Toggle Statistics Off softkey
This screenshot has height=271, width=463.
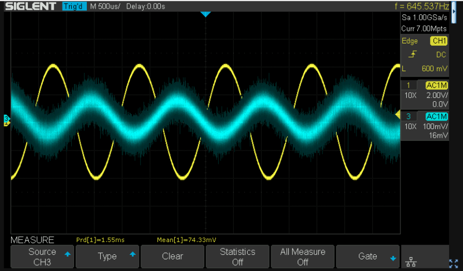coord(237,257)
